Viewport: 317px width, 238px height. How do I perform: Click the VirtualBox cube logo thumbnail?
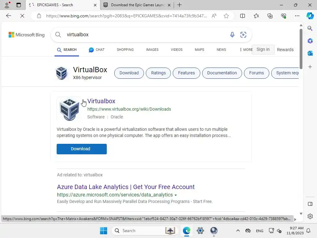pos(69,109)
